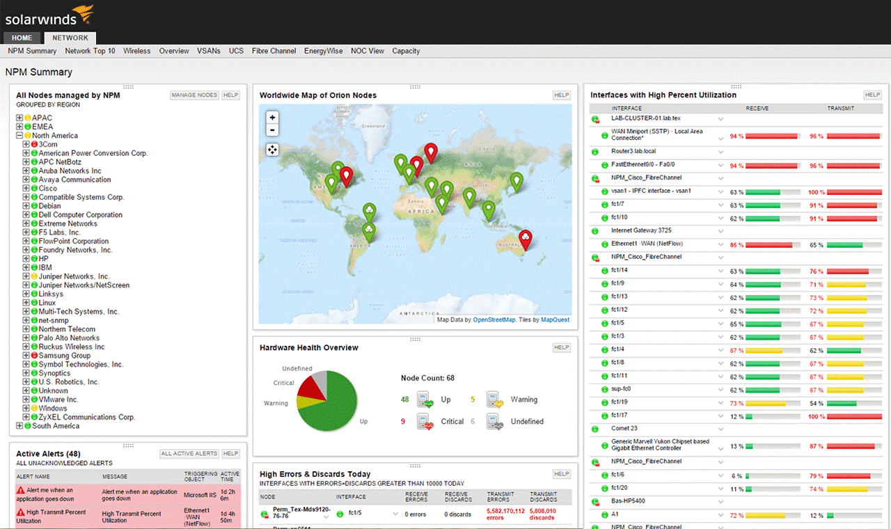Expand the South America region group
The image size is (891, 529).
pyautogui.click(x=19, y=426)
